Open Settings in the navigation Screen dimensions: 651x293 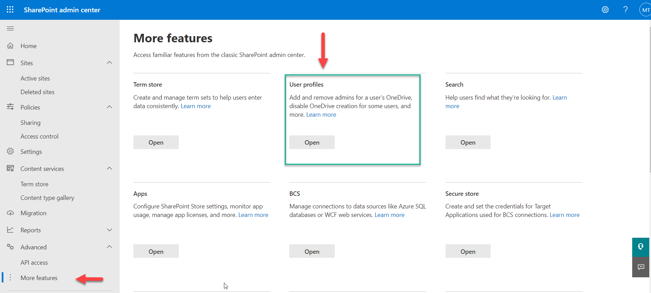pos(31,152)
